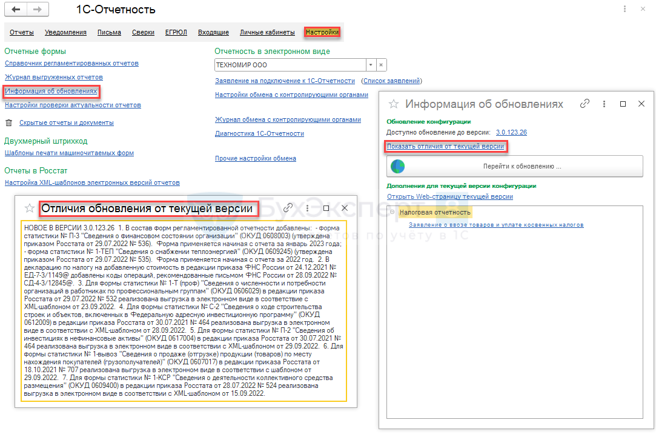Click link icon in Отличия обновления window
The height and width of the screenshot is (434, 656).
[288, 208]
